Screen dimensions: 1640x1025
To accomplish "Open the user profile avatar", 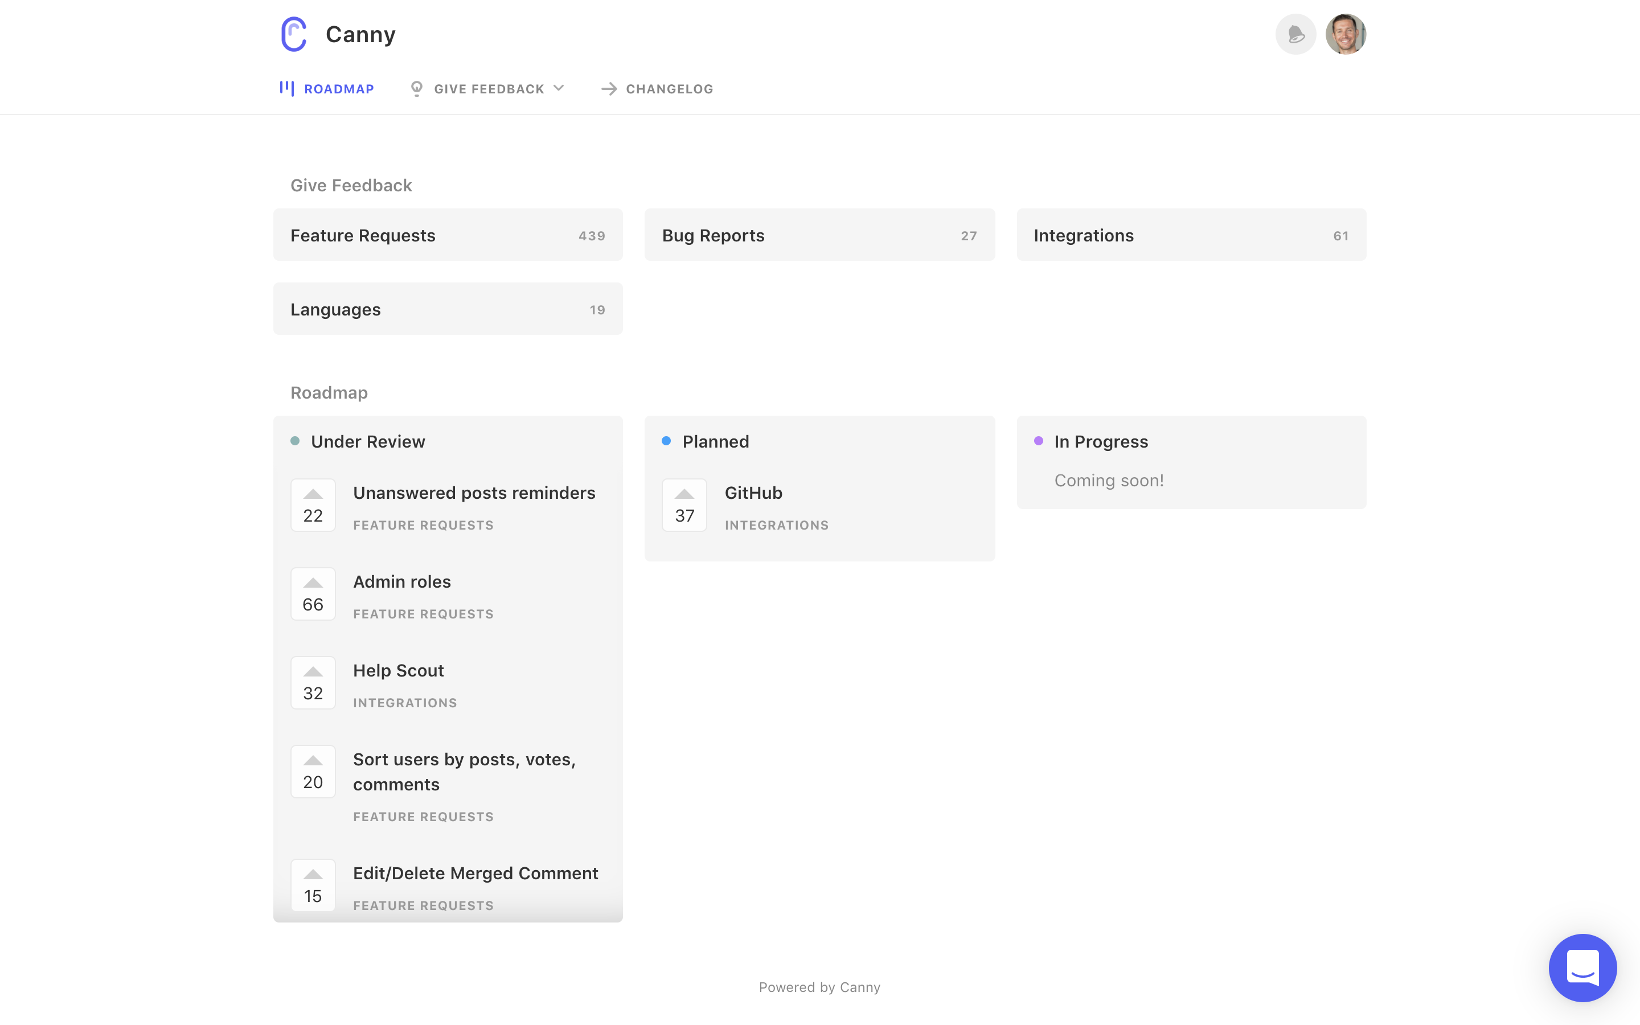I will (x=1345, y=34).
